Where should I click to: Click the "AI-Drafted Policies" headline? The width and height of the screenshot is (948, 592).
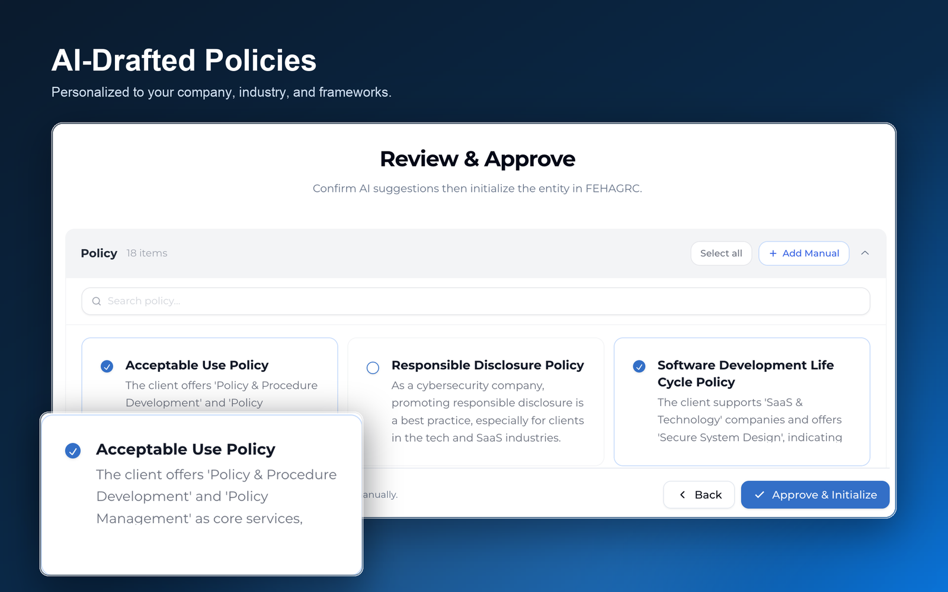184,60
